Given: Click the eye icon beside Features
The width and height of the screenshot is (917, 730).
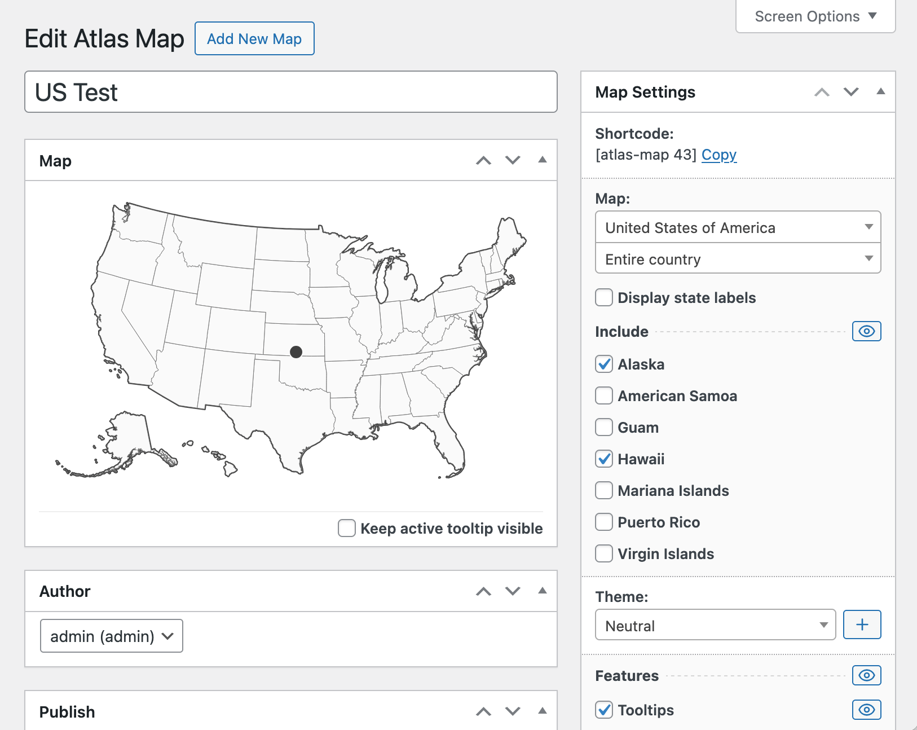Looking at the screenshot, I should pyautogui.click(x=866, y=675).
